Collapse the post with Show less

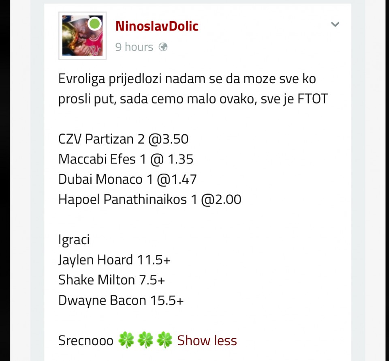(207, 340)
